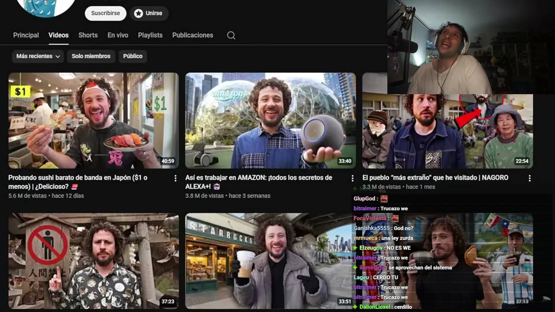Click the 37:23 duration badge

tap(168, 302)
